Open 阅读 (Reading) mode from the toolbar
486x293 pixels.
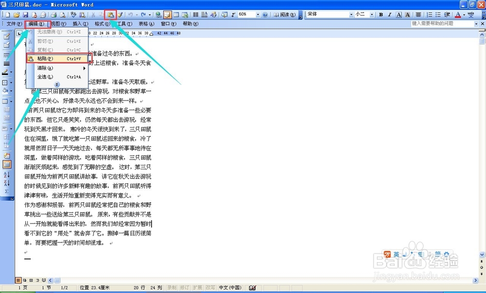coord(284,15)
